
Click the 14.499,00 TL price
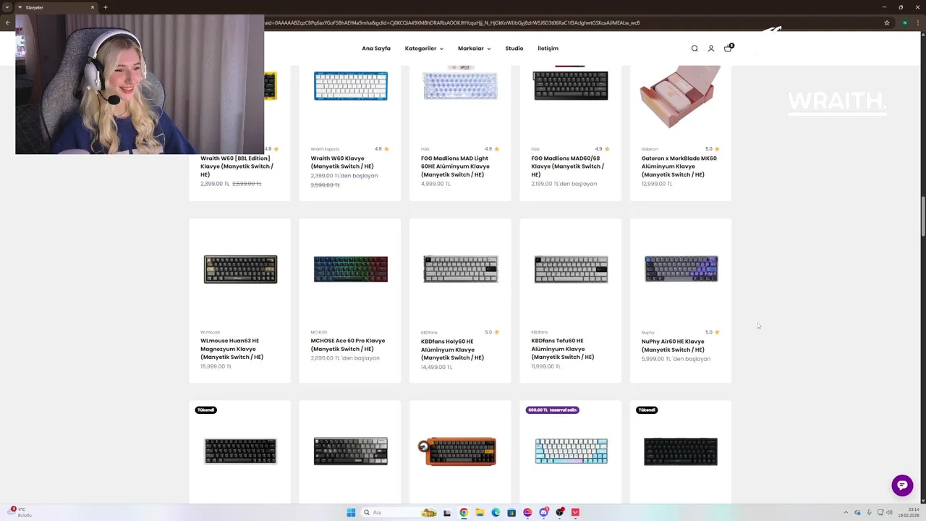[x=436, y=367]
